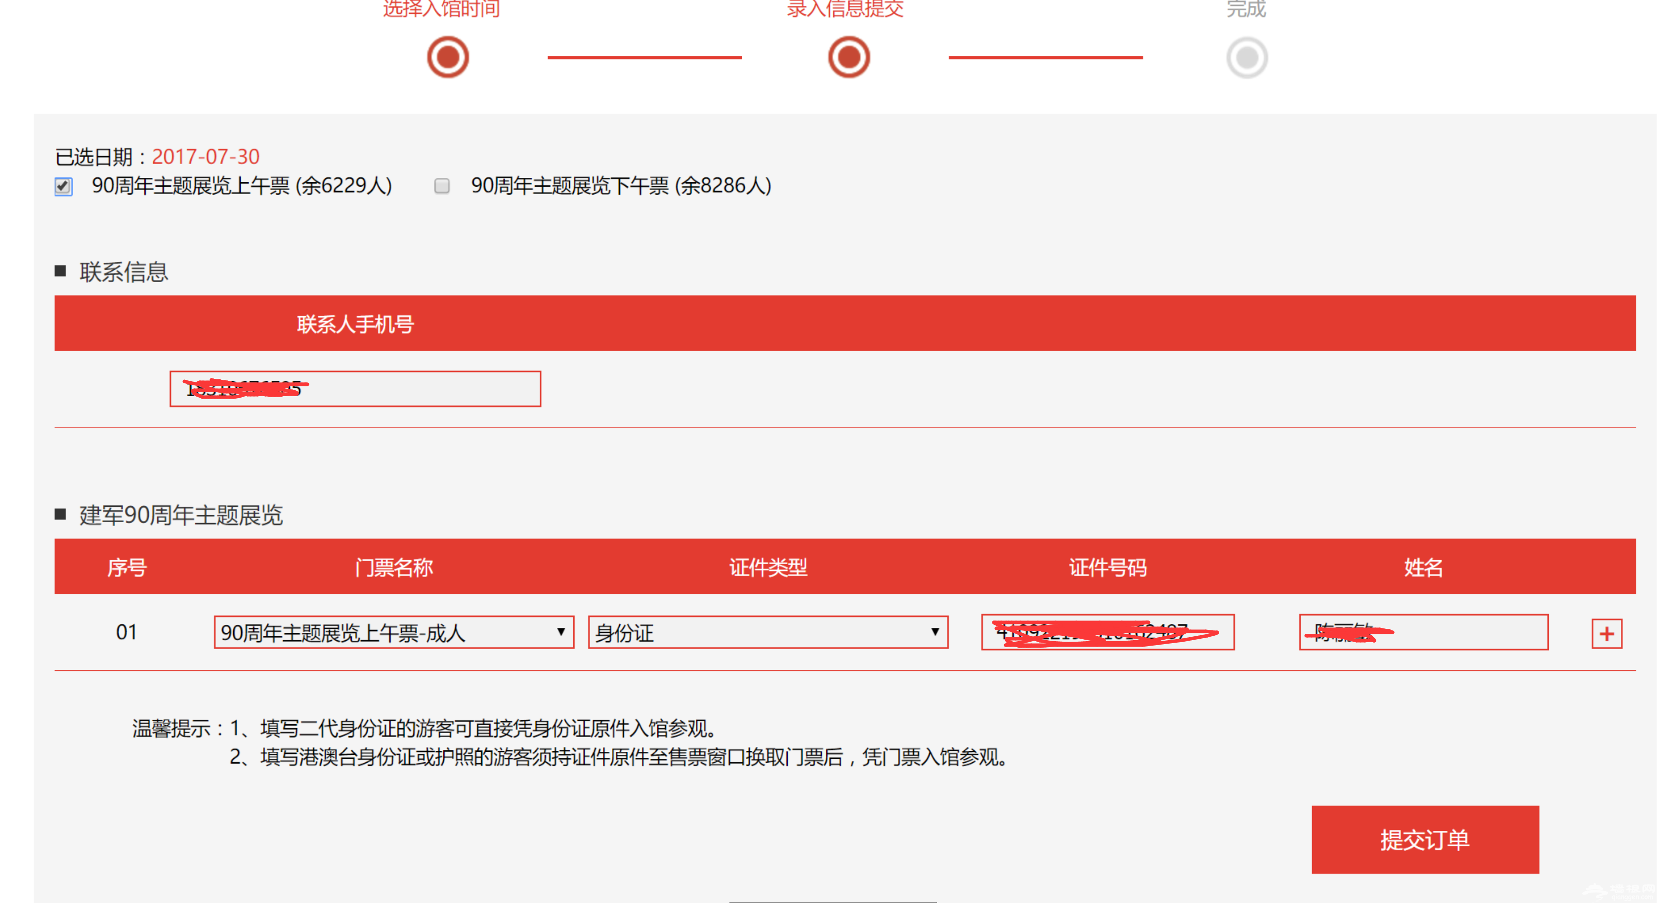This screenshot has width=1658, height=903.
Task: Open the 门票名称 ticket dropdown
Action: (394, 633)
